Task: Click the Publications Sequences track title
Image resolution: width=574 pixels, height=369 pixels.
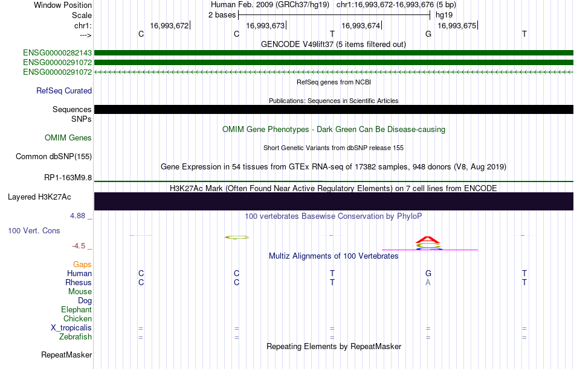Action: coord(334,101)
